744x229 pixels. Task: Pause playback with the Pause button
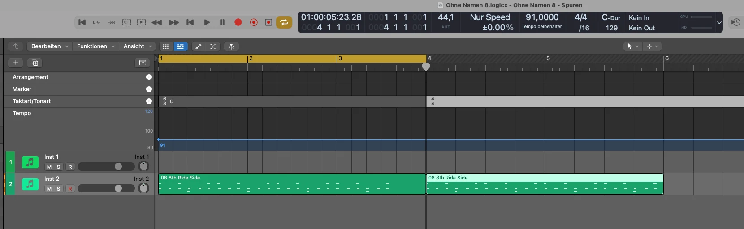coord(222,22)
